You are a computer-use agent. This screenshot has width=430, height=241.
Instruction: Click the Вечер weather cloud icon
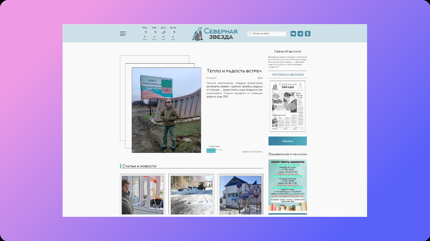click(x=173, y=32)
